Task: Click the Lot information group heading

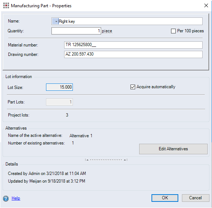Action: [x=18, y=77]
